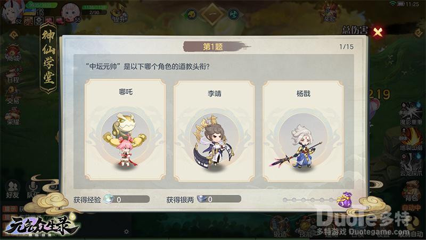Image resolution: width=426 pixels, height=240 pixels.
Task: Toggle the 自动中 auto mode
Action: (411, 208)
